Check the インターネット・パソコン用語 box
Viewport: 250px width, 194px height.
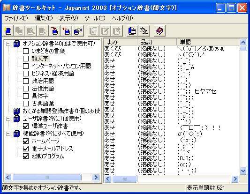[x=26, y=66]
